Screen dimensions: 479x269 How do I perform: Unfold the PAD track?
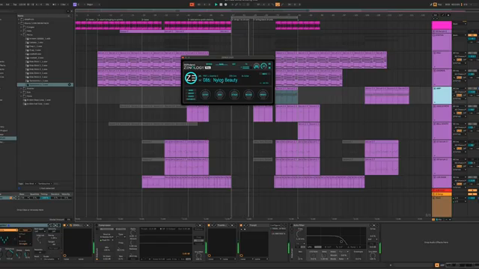[434, 53]
